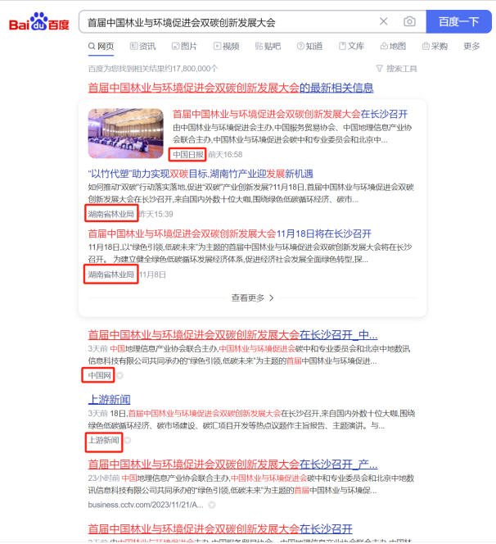Open the 贴吧 tab
The width and height of the screenshot is (496, 544).
[268, 46]
